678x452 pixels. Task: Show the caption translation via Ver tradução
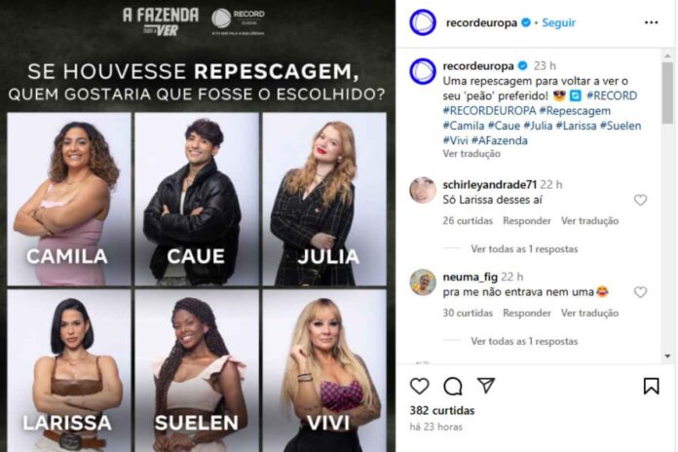pos(471,154)
